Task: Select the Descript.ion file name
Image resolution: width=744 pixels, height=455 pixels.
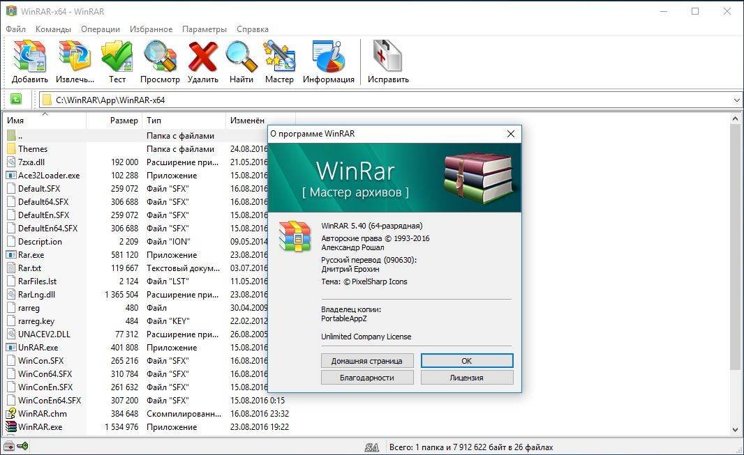Action: [40, 242]
